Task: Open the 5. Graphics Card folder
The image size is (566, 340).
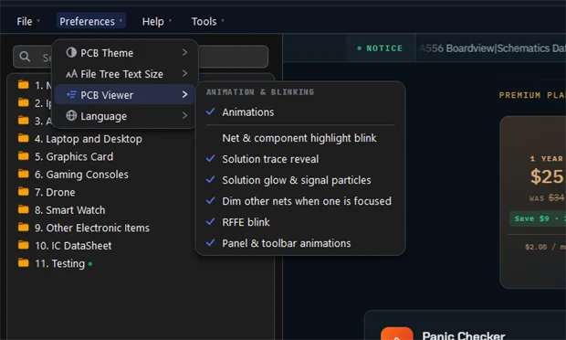Action: (74, 156)
